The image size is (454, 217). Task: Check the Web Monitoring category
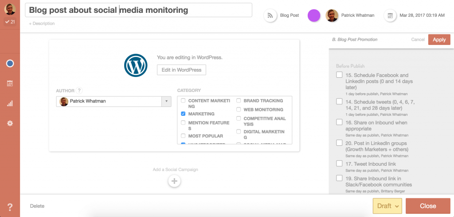coord(239,110)
